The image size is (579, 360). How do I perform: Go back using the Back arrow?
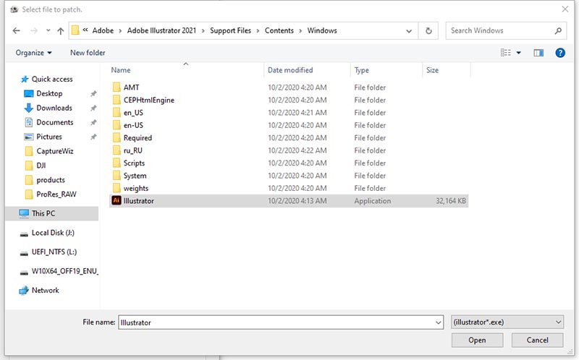(16, 30)
